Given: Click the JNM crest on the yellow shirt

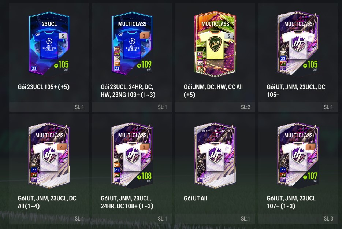Looking at the screenshot, I should click(x=215, y=44).
